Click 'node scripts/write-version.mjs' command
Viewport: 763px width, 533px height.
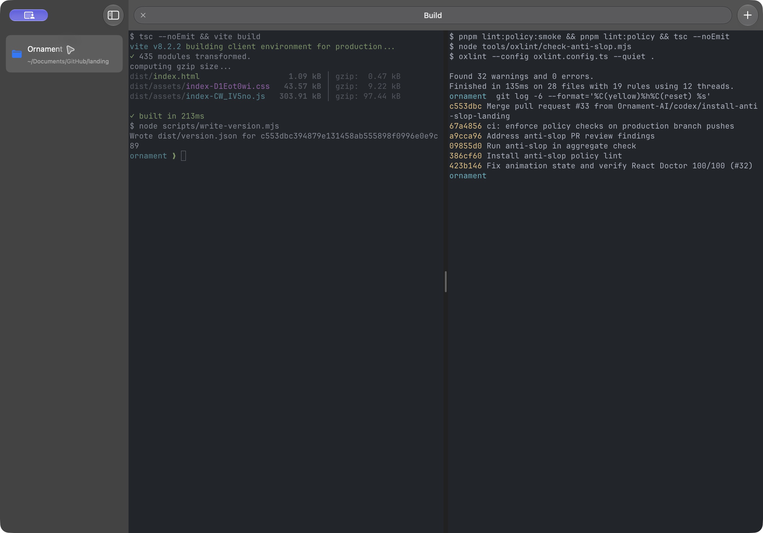pyautogui.click(x=209, y=126)
